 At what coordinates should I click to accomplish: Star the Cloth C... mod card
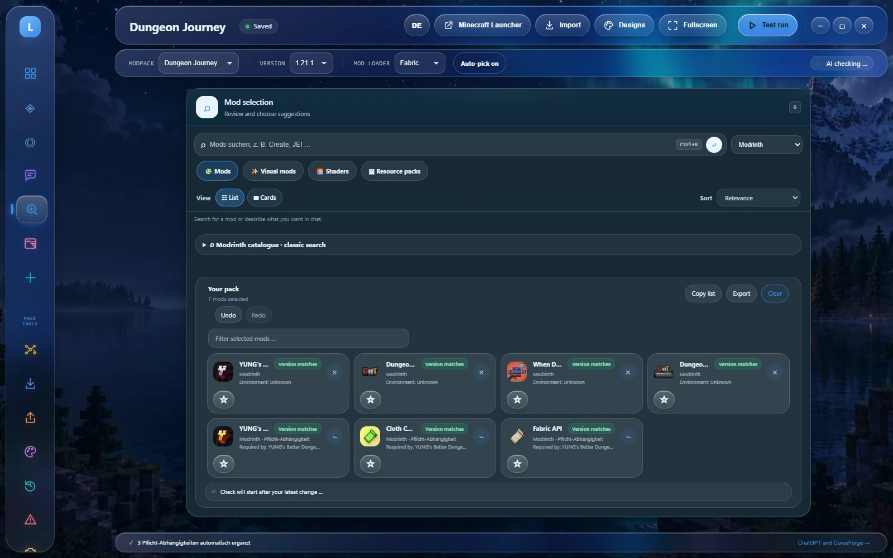coord(371,464)
